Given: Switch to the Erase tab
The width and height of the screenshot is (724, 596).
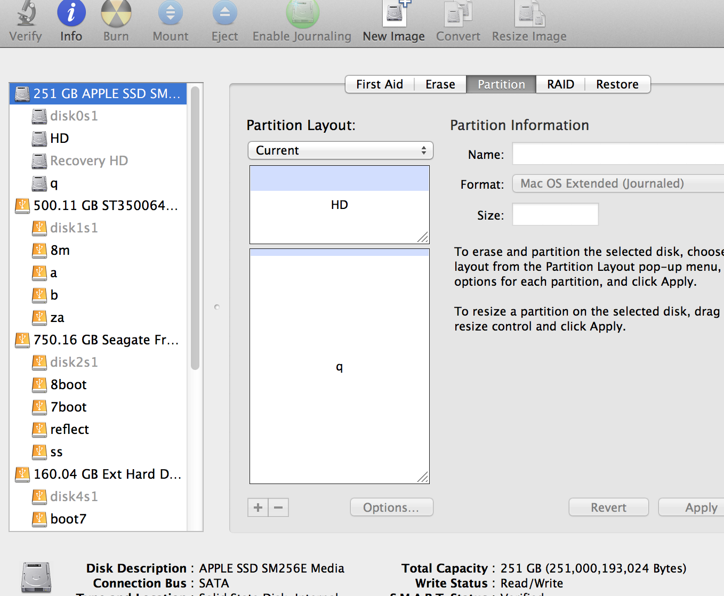Looking at the screenshot, I should pyautogui.click(x=440, y=84).
